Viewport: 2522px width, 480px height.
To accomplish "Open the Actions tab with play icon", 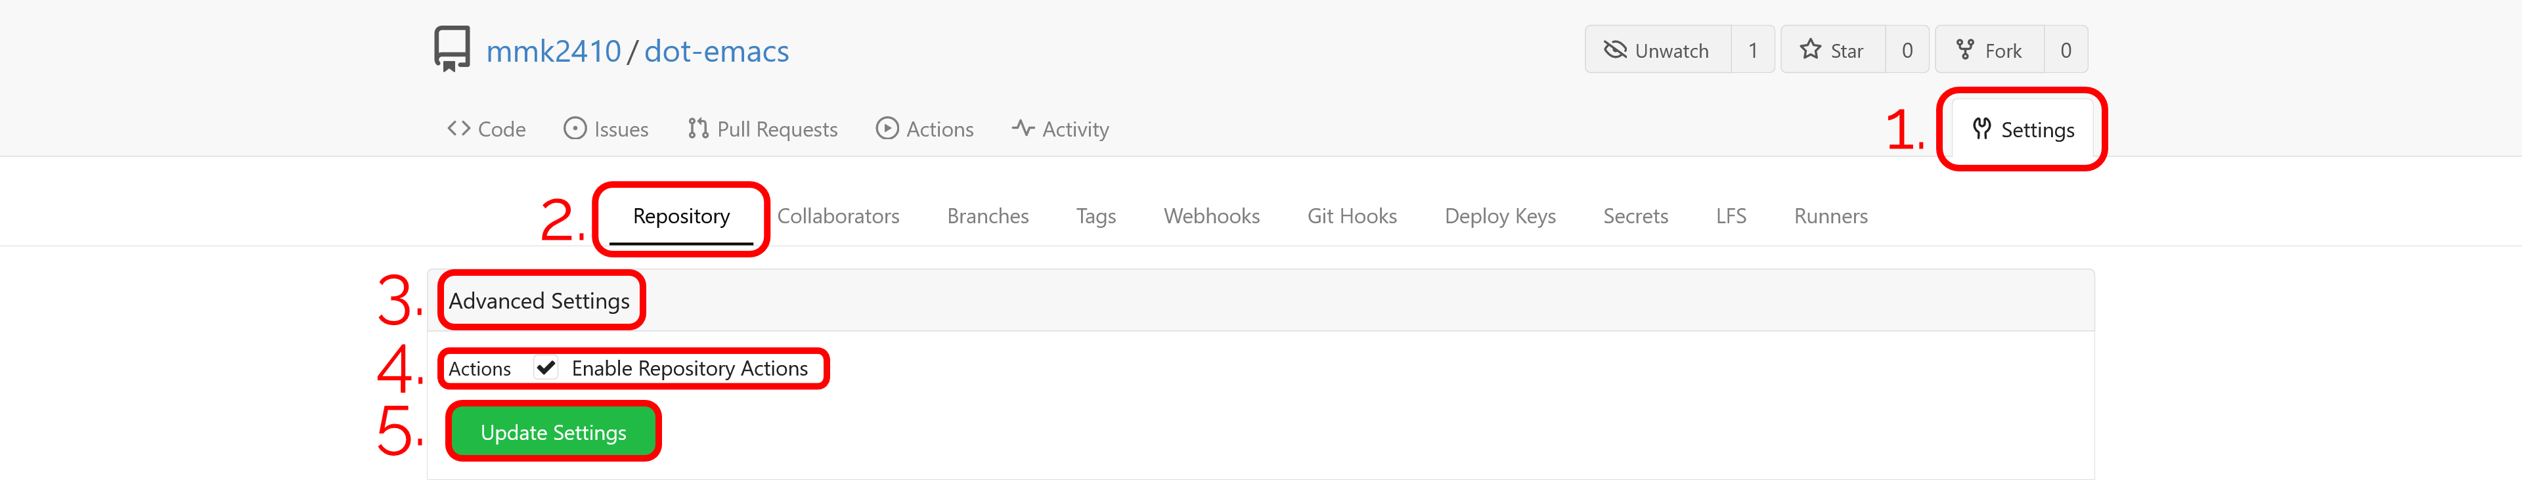I will point(924,129).
